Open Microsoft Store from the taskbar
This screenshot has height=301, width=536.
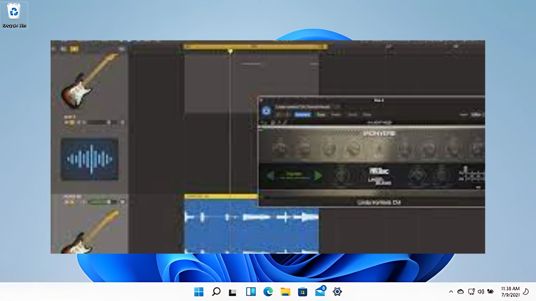coord(302,292)
